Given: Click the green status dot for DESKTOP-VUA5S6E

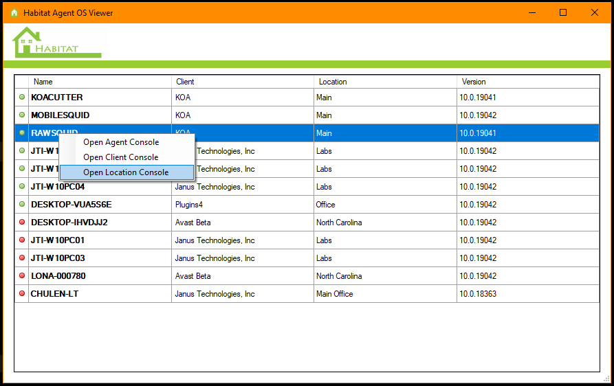Looking at the screenshot, I should coord(22,205).
